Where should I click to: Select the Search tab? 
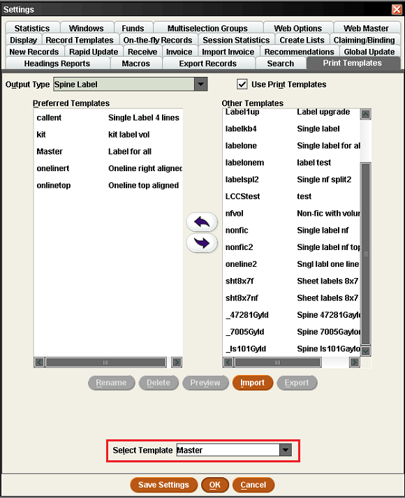coord(281,64)
